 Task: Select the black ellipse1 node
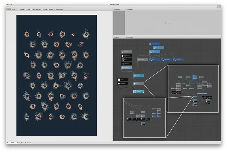coord(123,84)
